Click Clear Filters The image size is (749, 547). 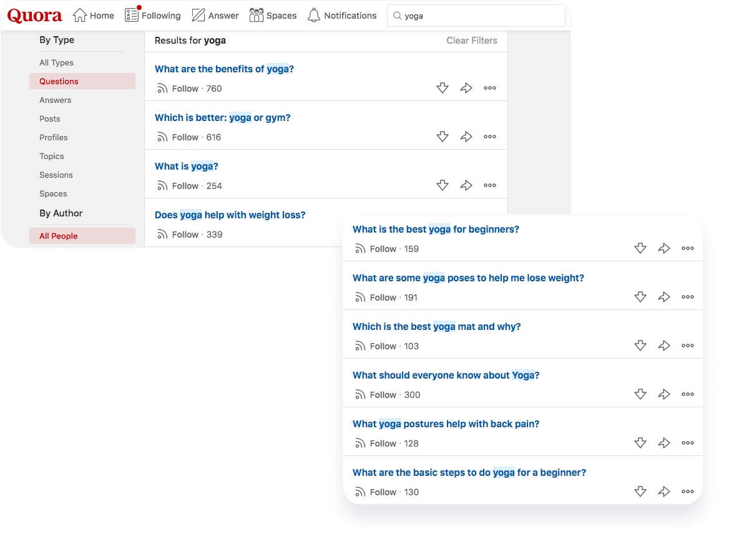click(472, 41)
